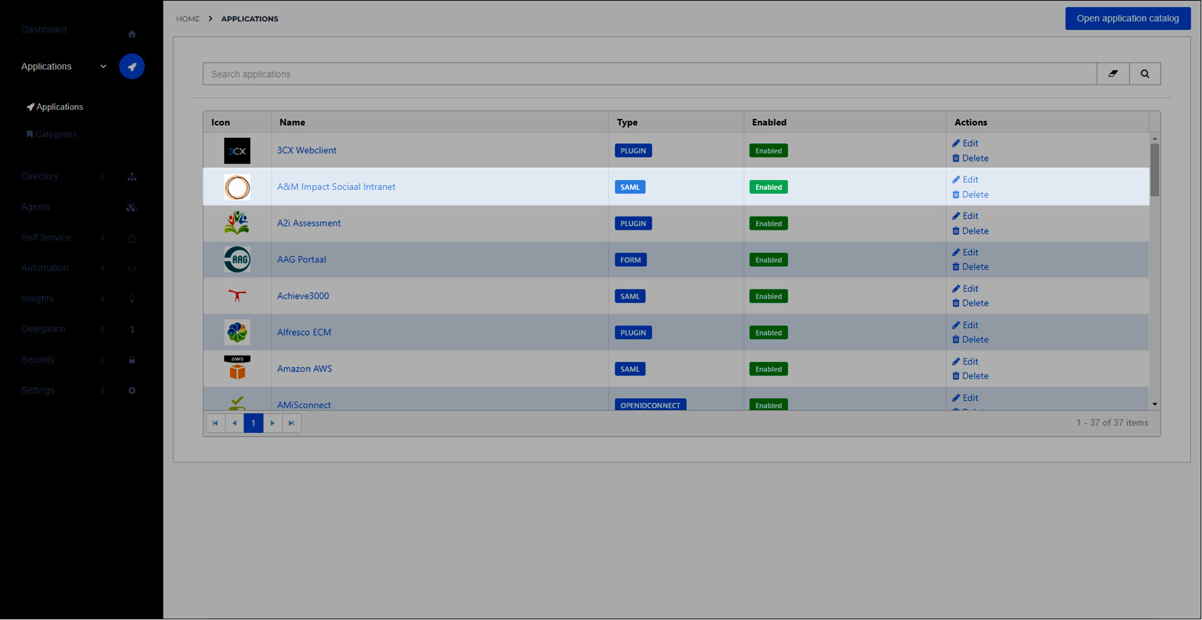This screenshot has width=1202, height=620.
Task: Click the Dashboard home icon
Action: pyautogui.click(x=131, y=34)
